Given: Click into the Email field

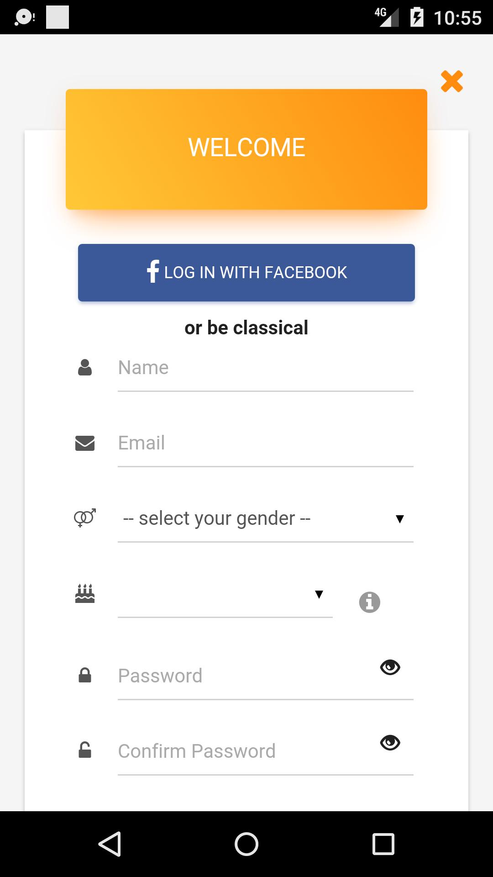Looking at the screenshot, I should pos(265,444).
